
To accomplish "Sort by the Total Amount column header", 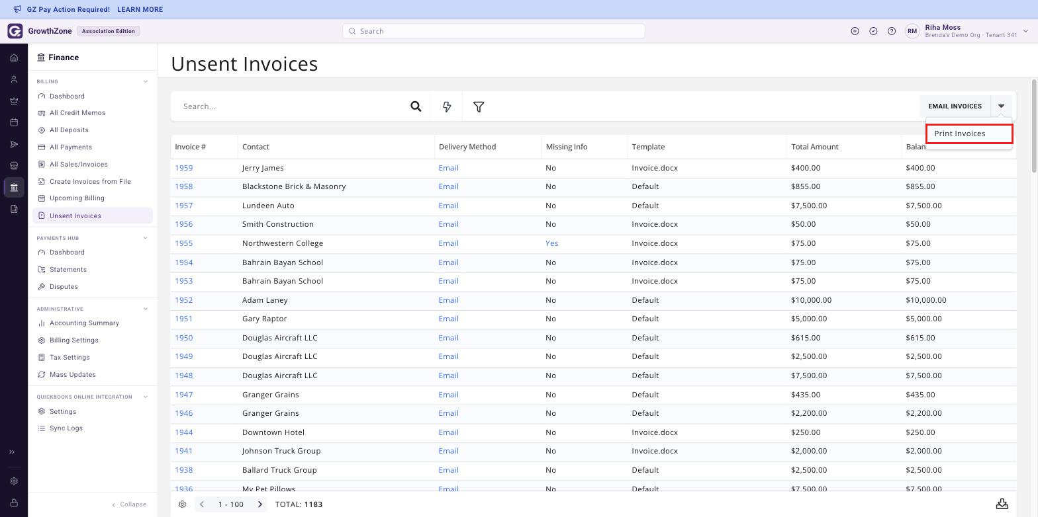I will 814,147.
